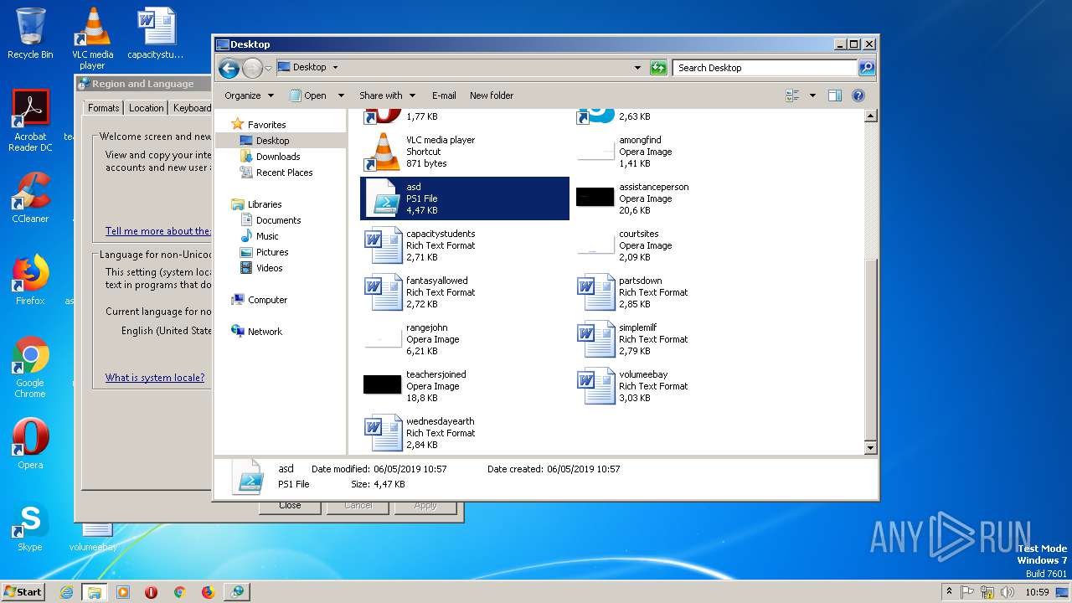
Task: Open the Acrobat Reader DC desktop icon
Action: point(30,121)
